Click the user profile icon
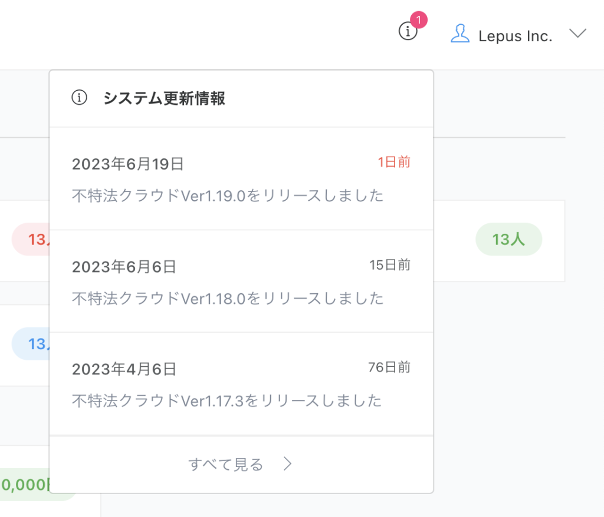The width and height of the screenshot is (604, 517). [460, 34]
